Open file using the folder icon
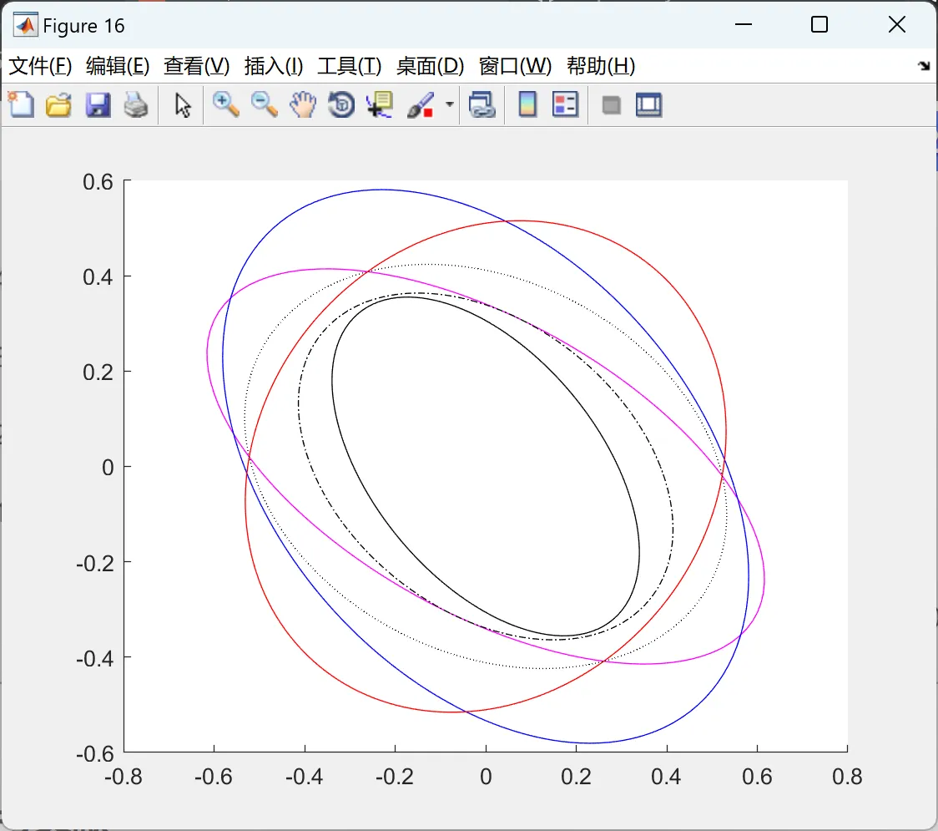The width and height of the screenshot is (938, 831). [58, 104]
